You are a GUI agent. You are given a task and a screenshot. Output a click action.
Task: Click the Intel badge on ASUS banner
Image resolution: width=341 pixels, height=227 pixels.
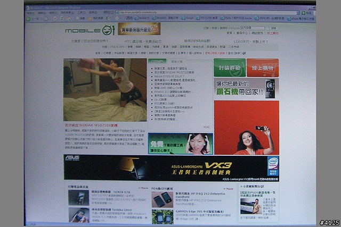click(273, 166)
